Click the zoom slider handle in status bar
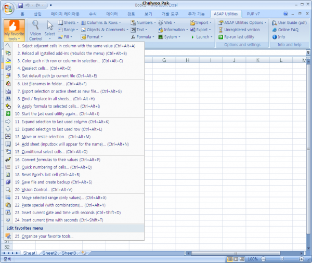This screenshot has height=263, width=312. [x=282, y=259]
